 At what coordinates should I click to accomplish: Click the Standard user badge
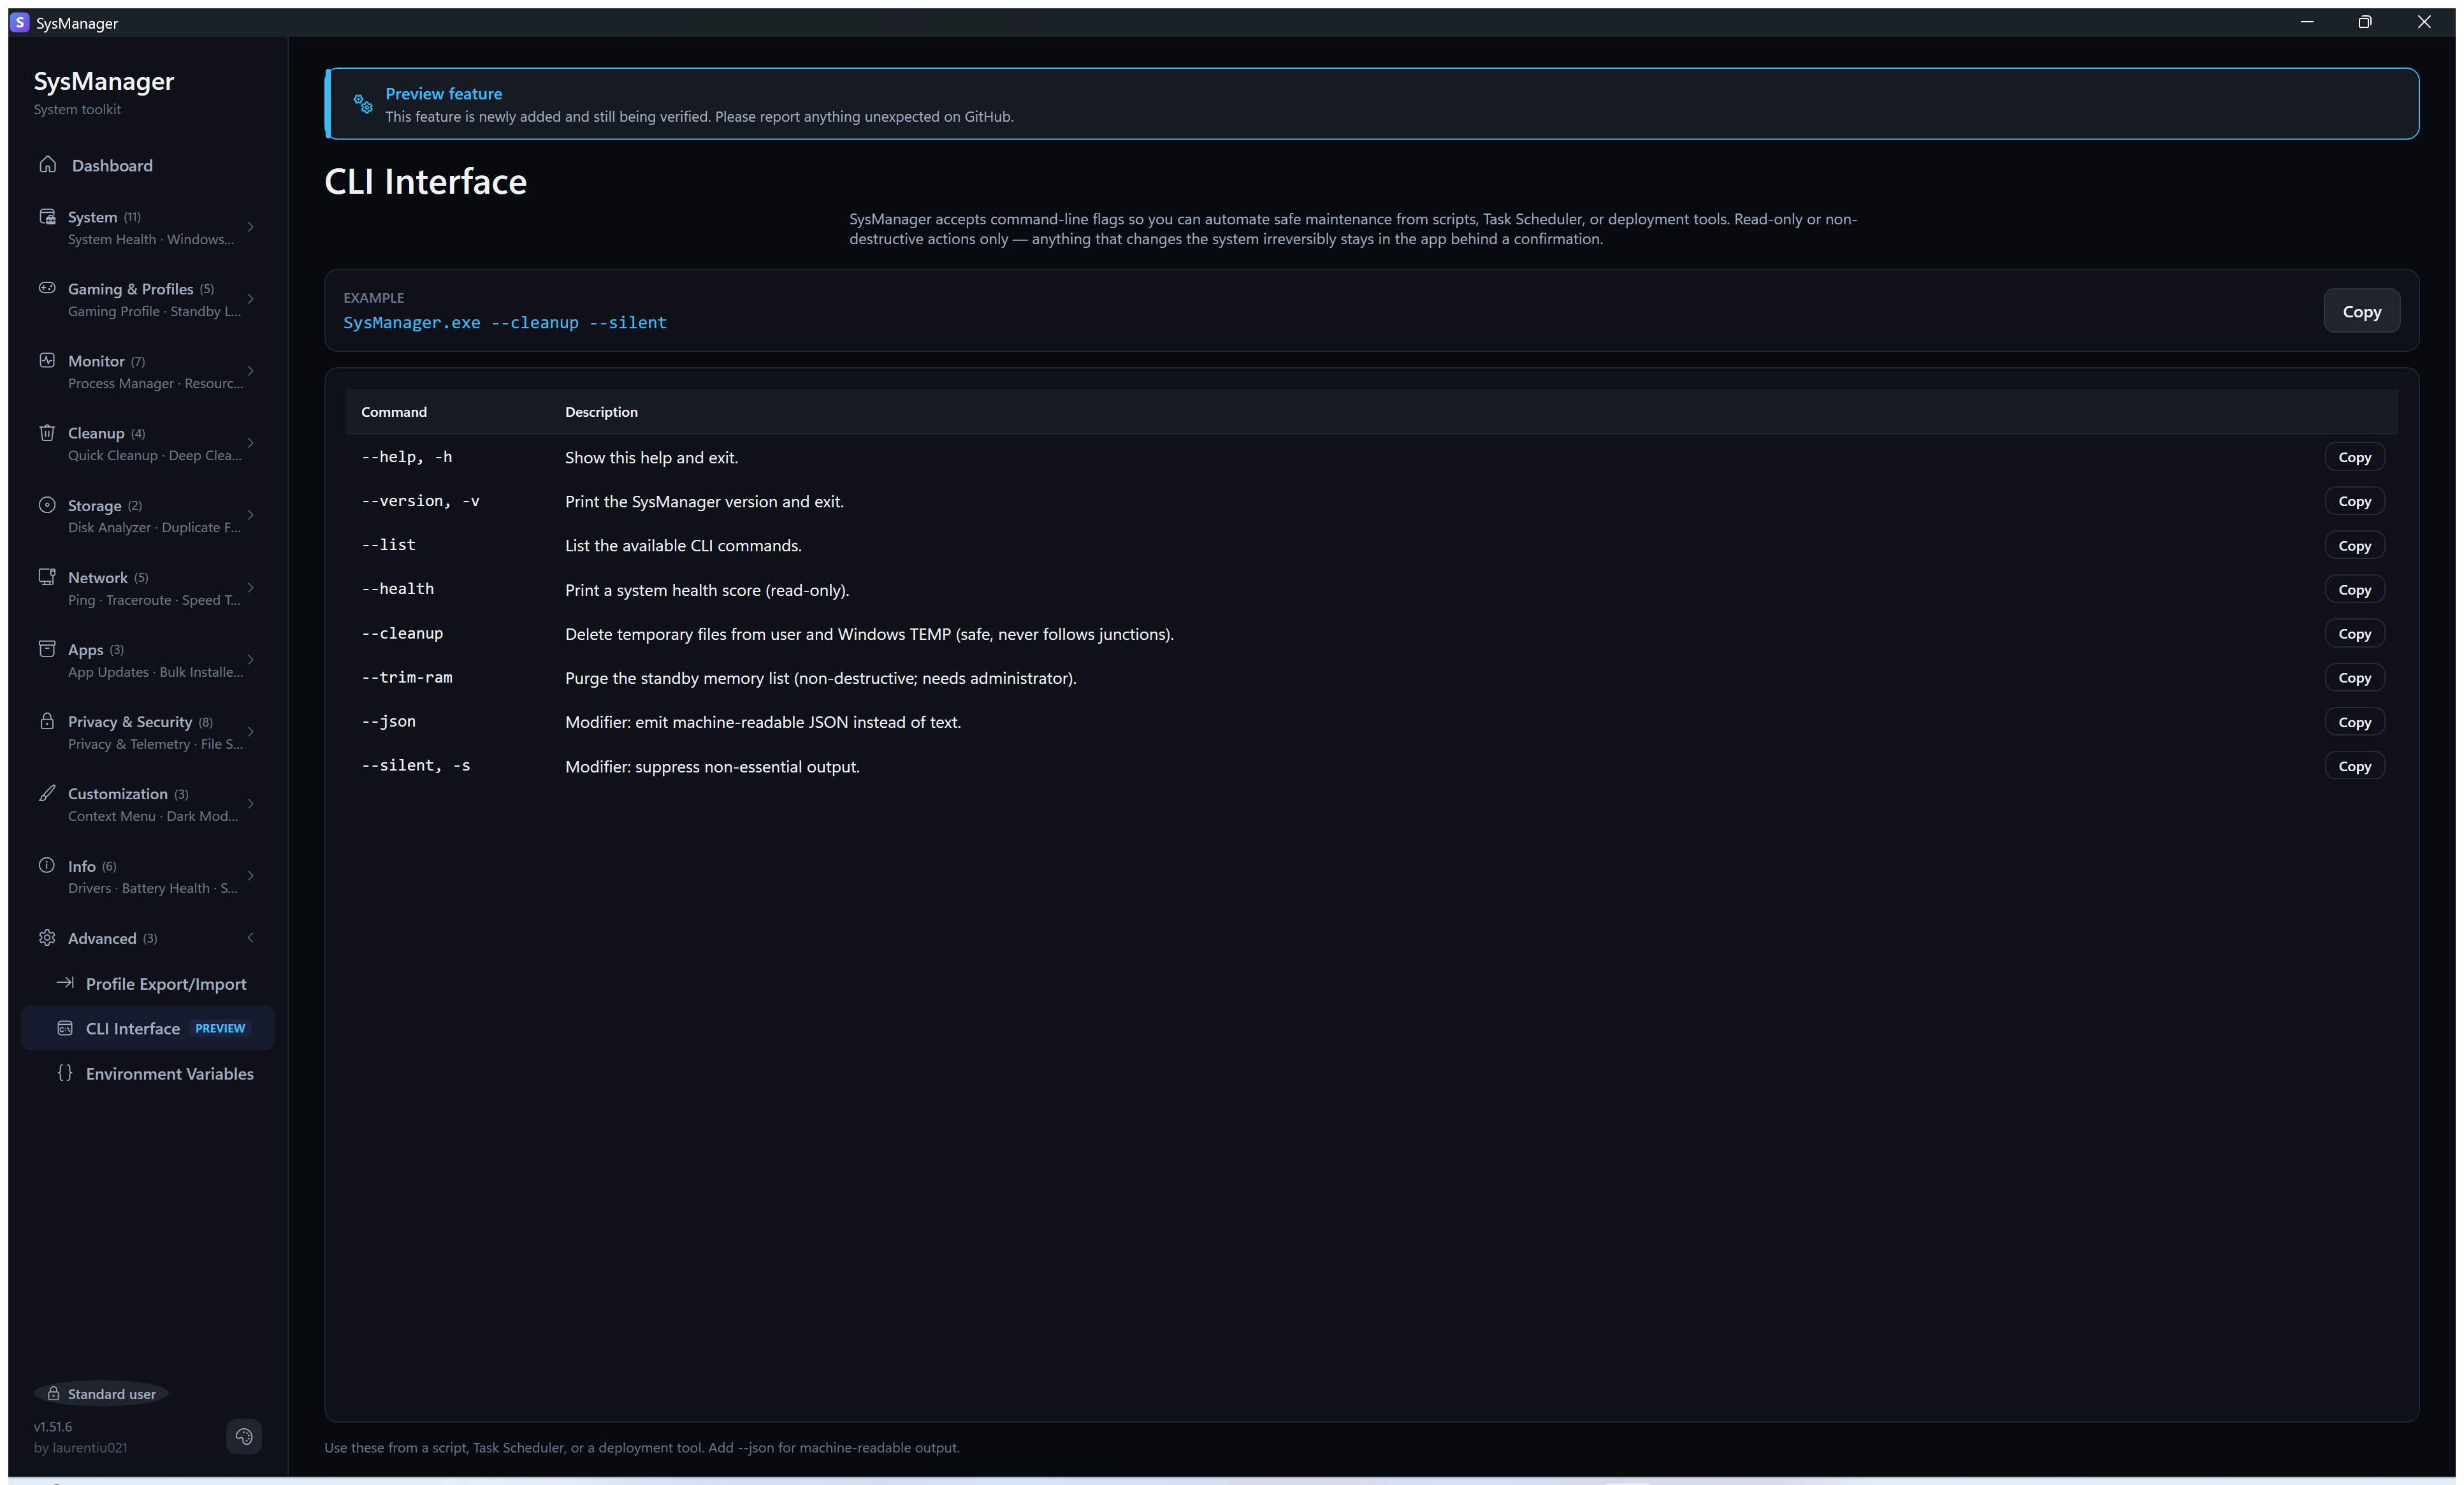101,1394
